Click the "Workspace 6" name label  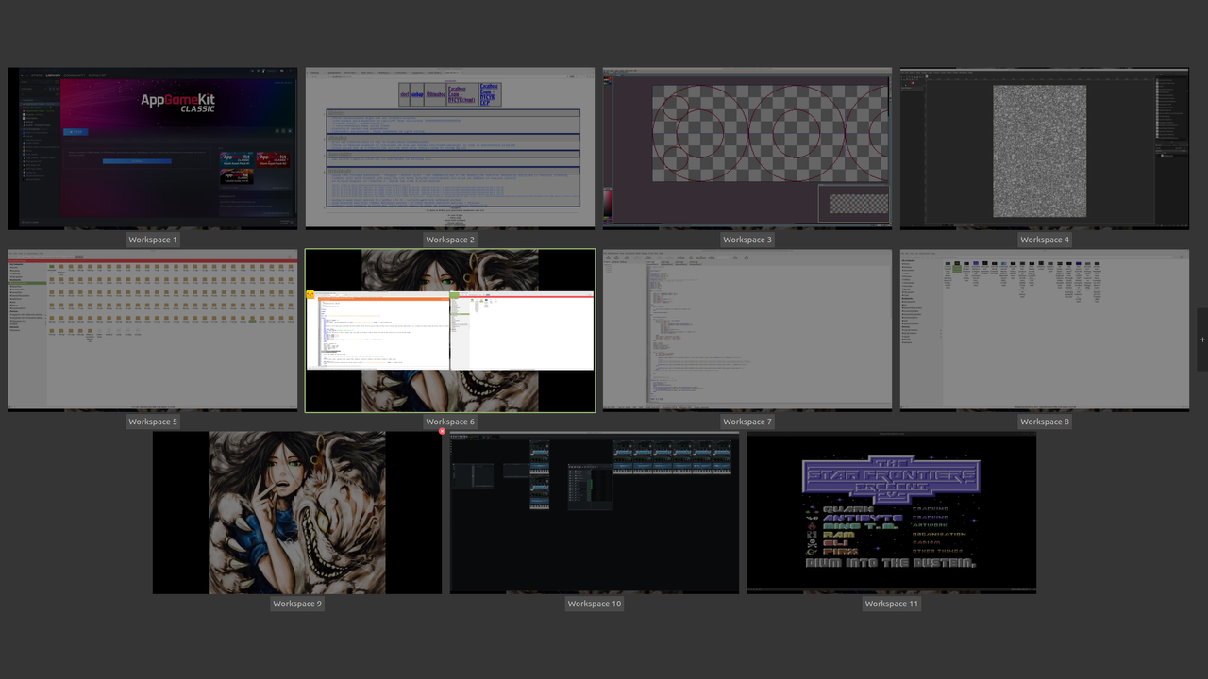click(x=450, y=422)
